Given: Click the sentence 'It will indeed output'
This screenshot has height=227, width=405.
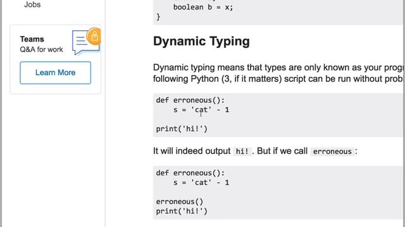Looking at the screenshot, I should 192,151.
